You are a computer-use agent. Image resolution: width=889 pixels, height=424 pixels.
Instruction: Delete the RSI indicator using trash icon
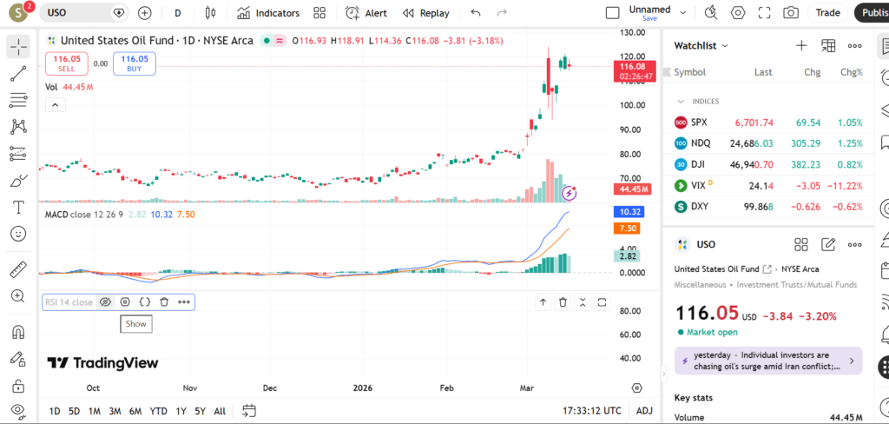tap(164, 302)
